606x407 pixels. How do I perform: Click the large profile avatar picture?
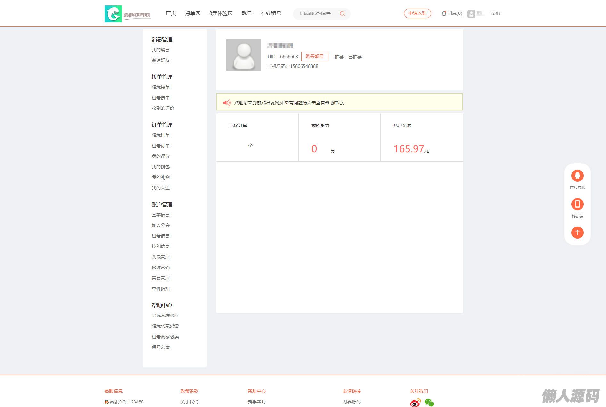(x=243, y=55)
